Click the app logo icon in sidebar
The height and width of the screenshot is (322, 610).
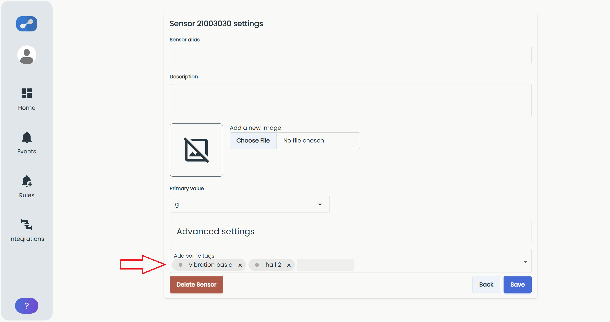(27, 24)
